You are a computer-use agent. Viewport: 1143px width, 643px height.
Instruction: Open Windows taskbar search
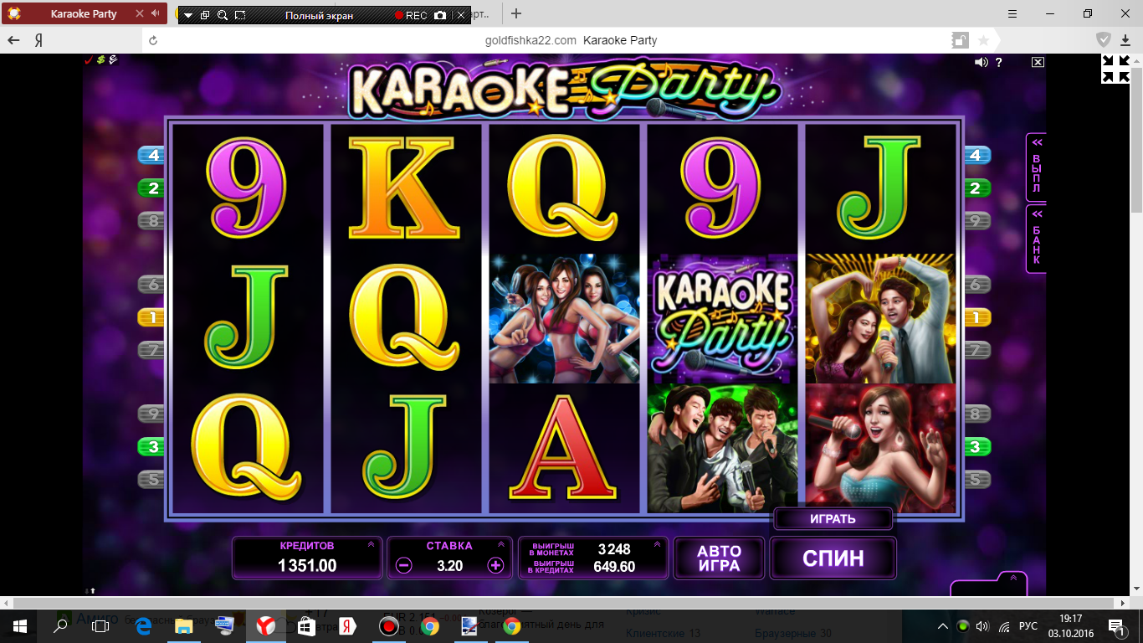[60, 626]
